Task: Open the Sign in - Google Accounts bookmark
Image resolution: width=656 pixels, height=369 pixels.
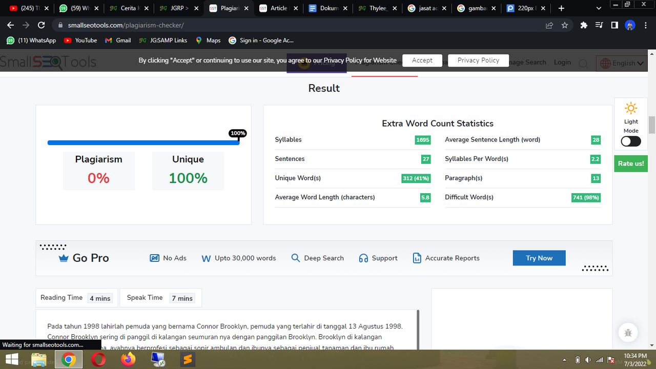Action: pos(261,40)
